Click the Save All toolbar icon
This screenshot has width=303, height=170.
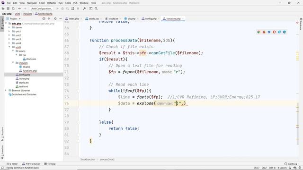(x=8, y=8)
